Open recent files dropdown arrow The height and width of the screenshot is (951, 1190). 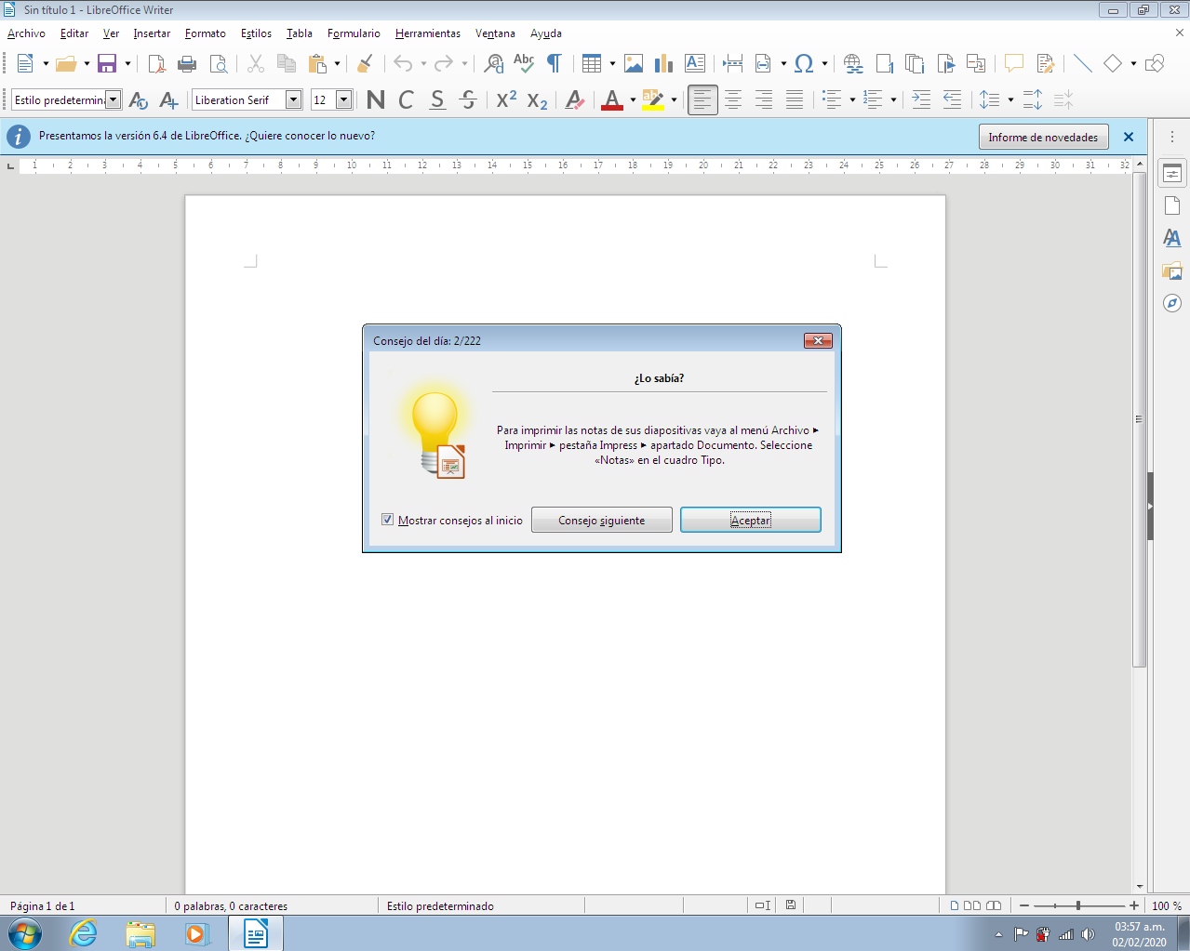click(87, 63)
